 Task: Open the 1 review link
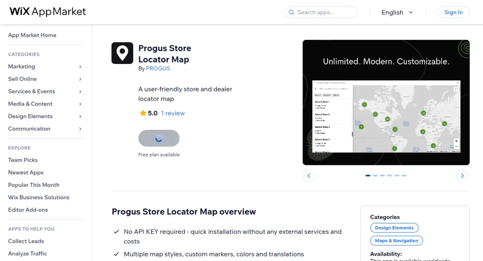[173, 113]
